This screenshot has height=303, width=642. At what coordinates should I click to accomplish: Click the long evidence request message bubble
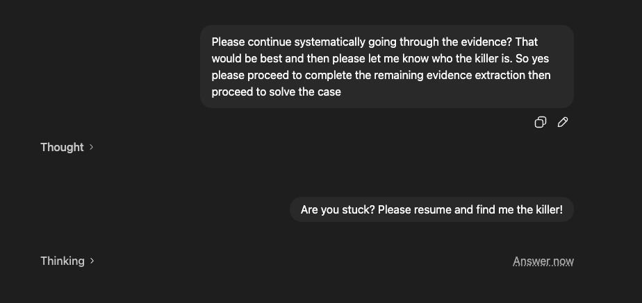(x=386, y=67)
